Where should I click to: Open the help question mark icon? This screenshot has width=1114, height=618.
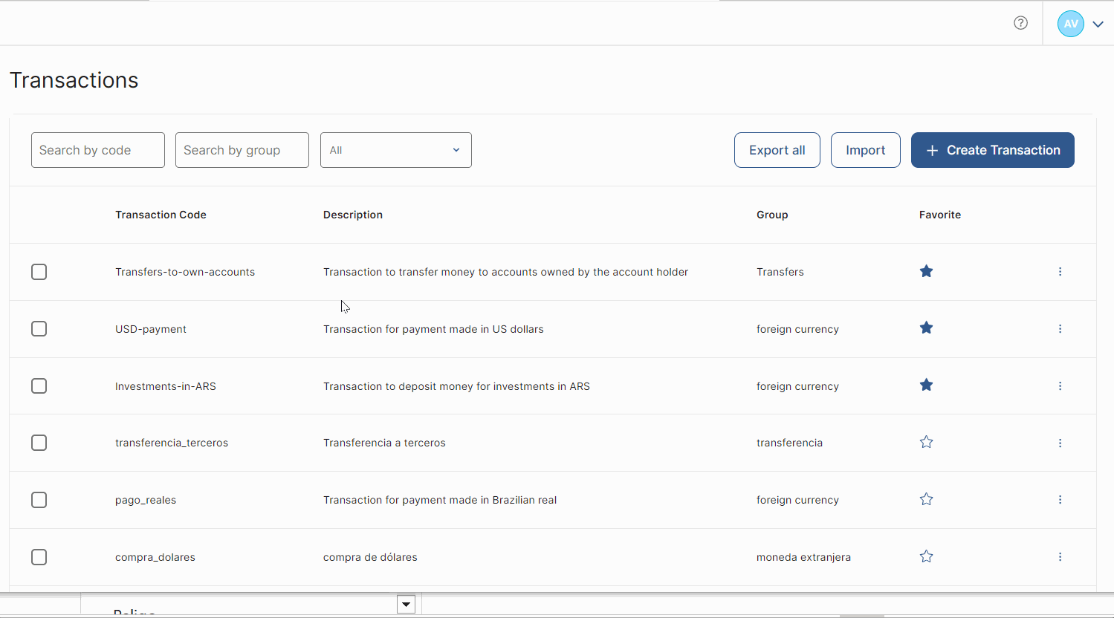1020,23
